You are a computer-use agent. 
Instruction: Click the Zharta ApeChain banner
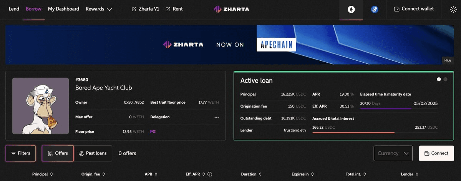tap(229, 45)
